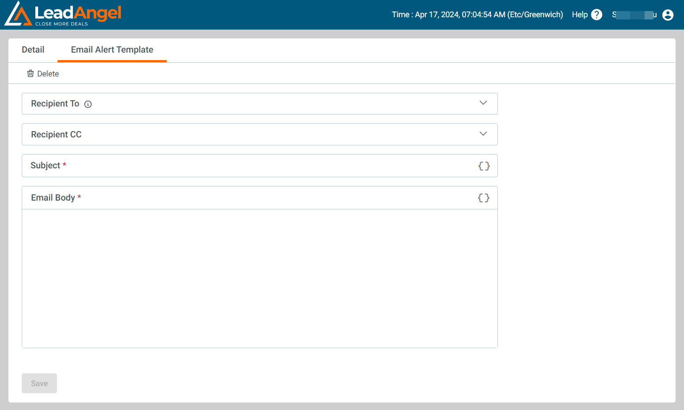Insert merge field braces in Email Body
The height and width of the screenshot is (410, 684).
point(484,197)
